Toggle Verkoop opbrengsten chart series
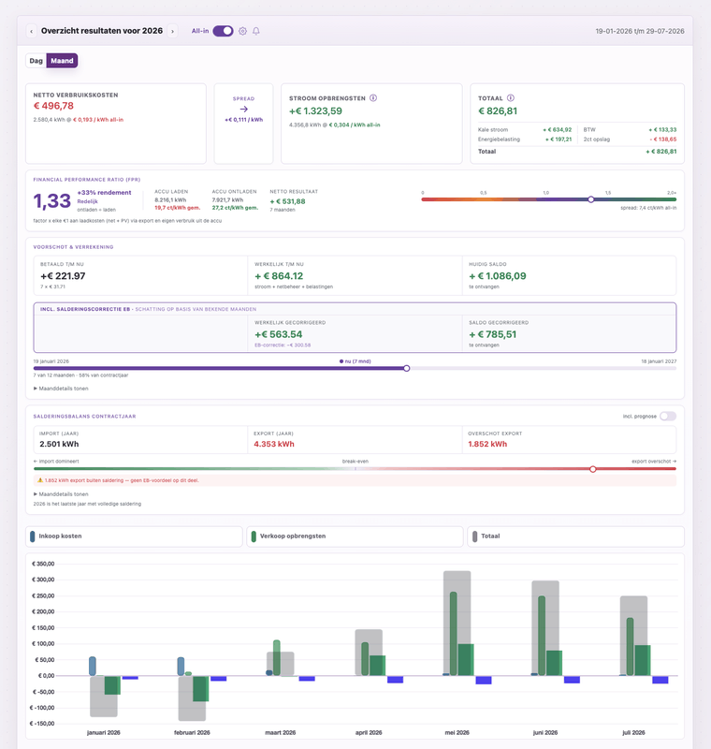 pyautogui.click(x=355, y=536)
